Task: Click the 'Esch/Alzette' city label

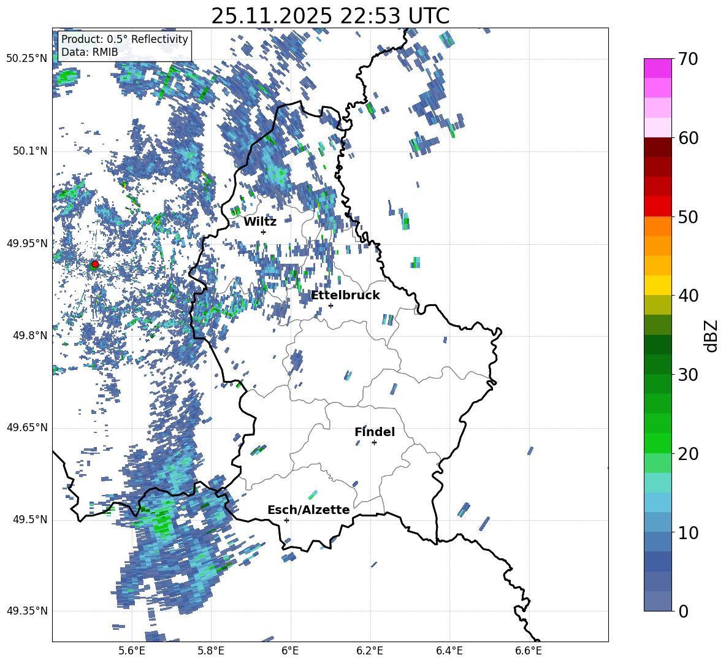Action: [x=308, y=510]
